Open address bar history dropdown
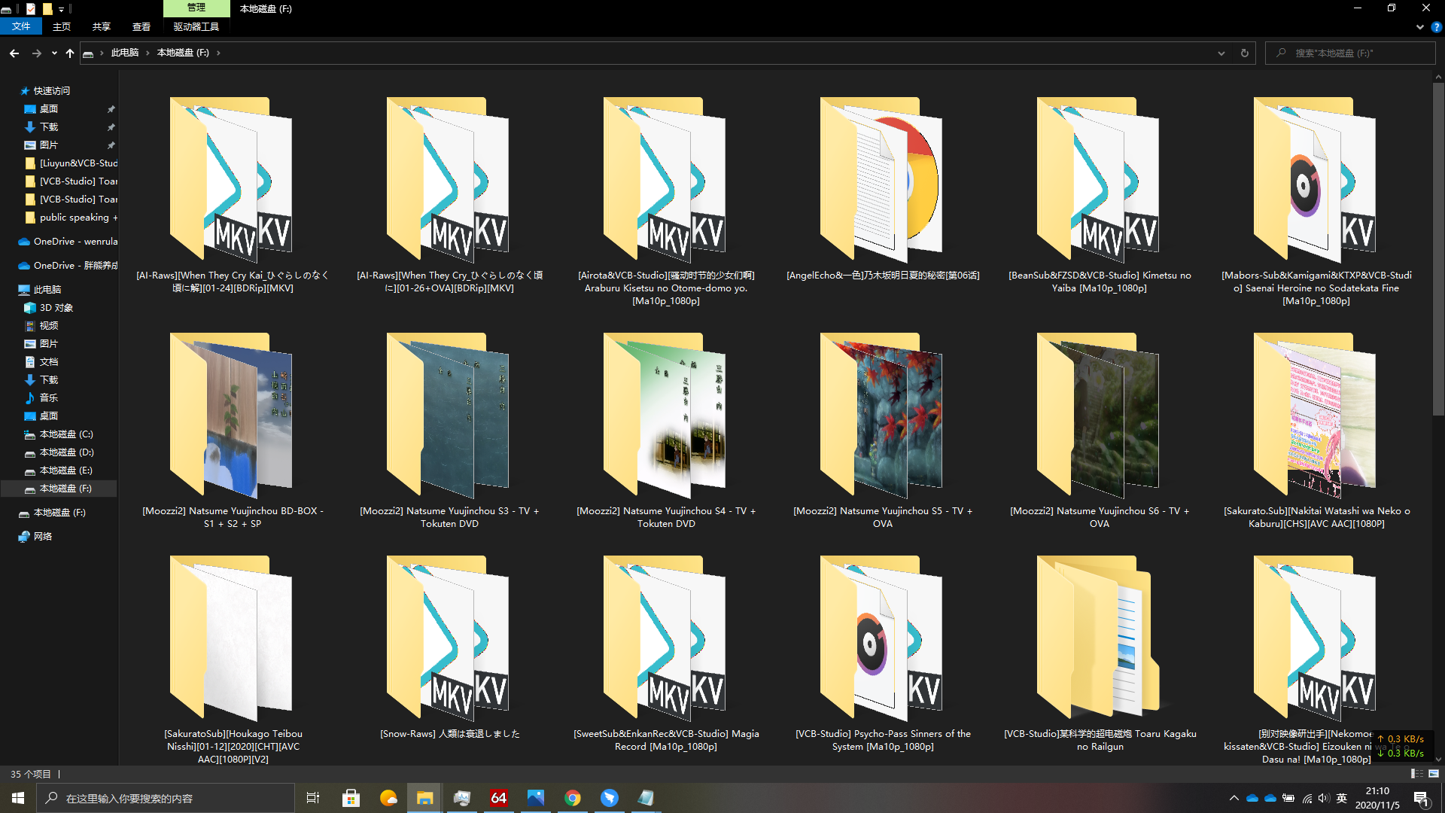 pyautogui.click(x=1221, y=53)
